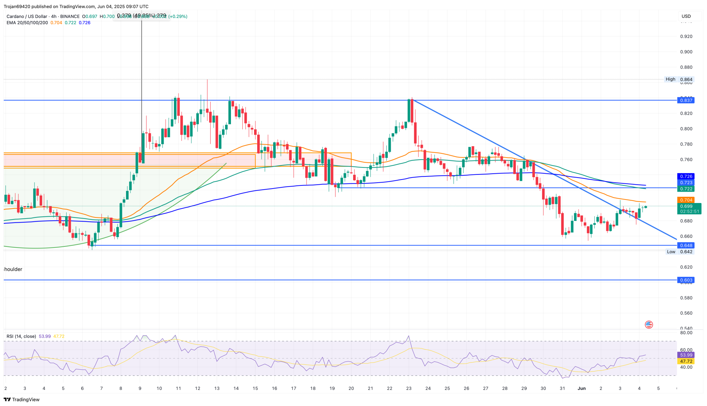Click the (+0.29%) change value in legend
Image resolution: width=707 pixels, height=406 pixels.
178,16
